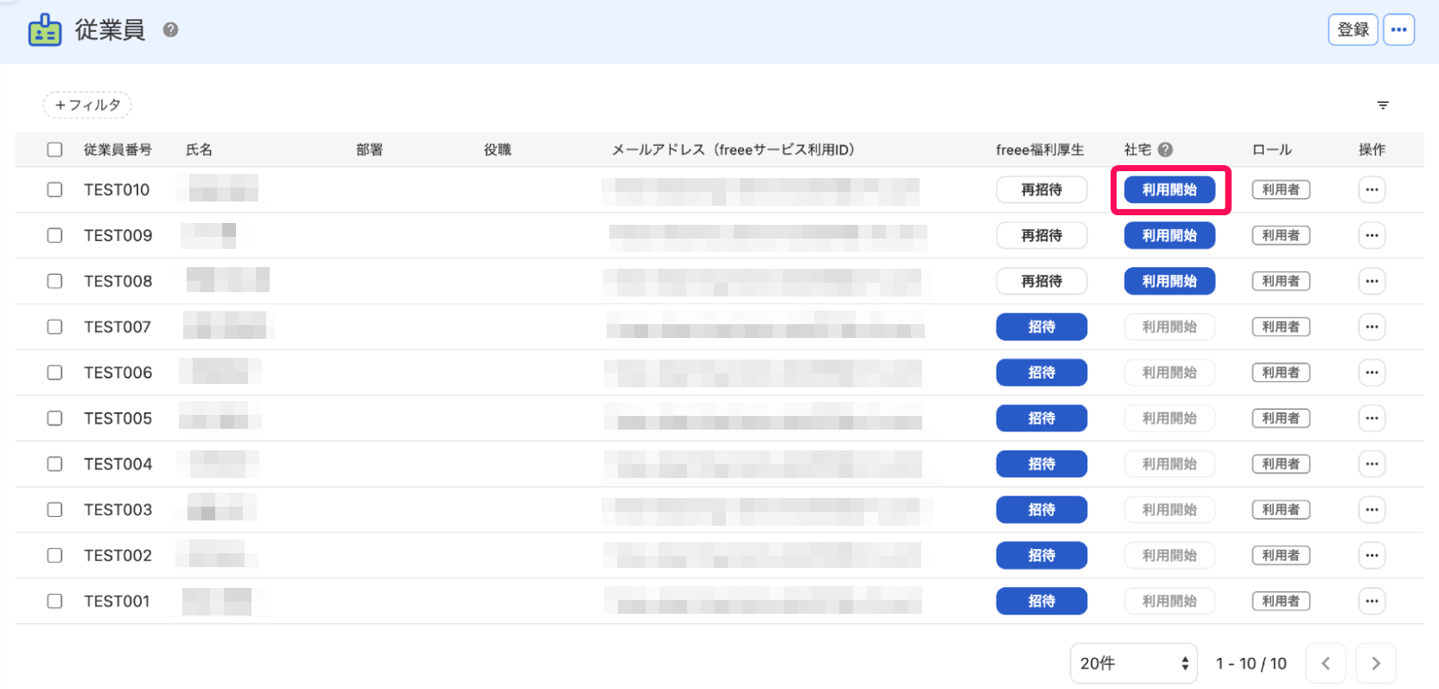The width and height of the screenshot is (1439, 689).
Task: Click the 氏名 column header
Action: coord(199,150)
